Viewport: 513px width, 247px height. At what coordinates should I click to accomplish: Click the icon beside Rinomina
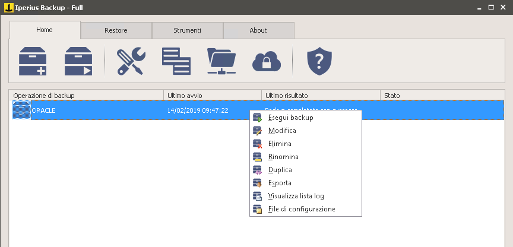(258, 157)
